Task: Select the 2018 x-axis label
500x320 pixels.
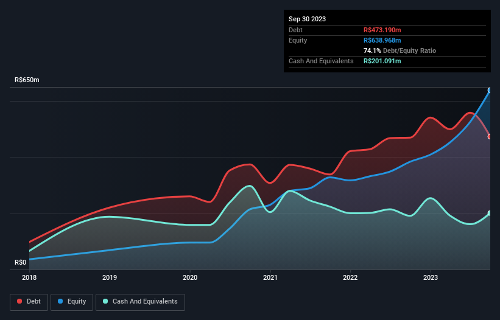Action: (x=29, y=277)
